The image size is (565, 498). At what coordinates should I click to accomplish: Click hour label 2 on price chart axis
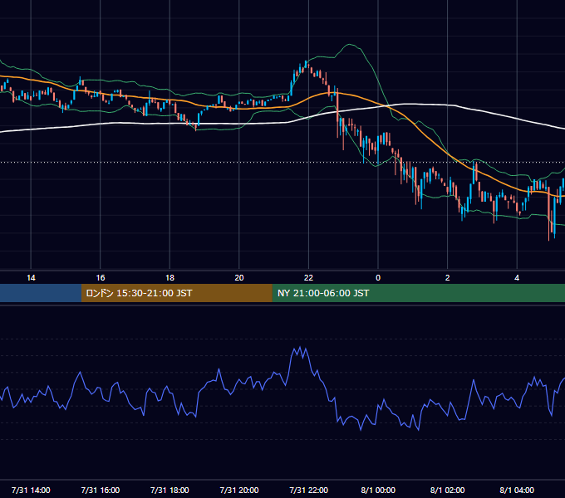pos(448,278)
